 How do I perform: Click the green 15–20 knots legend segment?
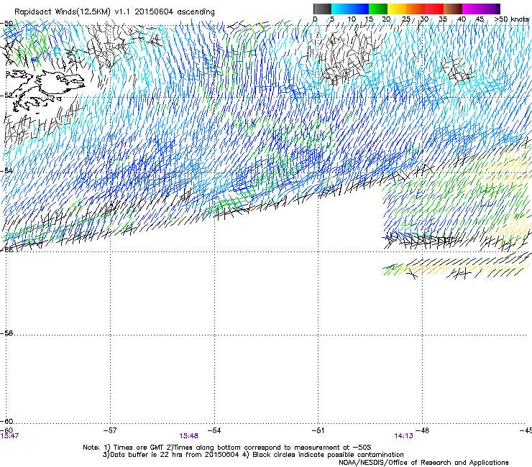point(378,9)
